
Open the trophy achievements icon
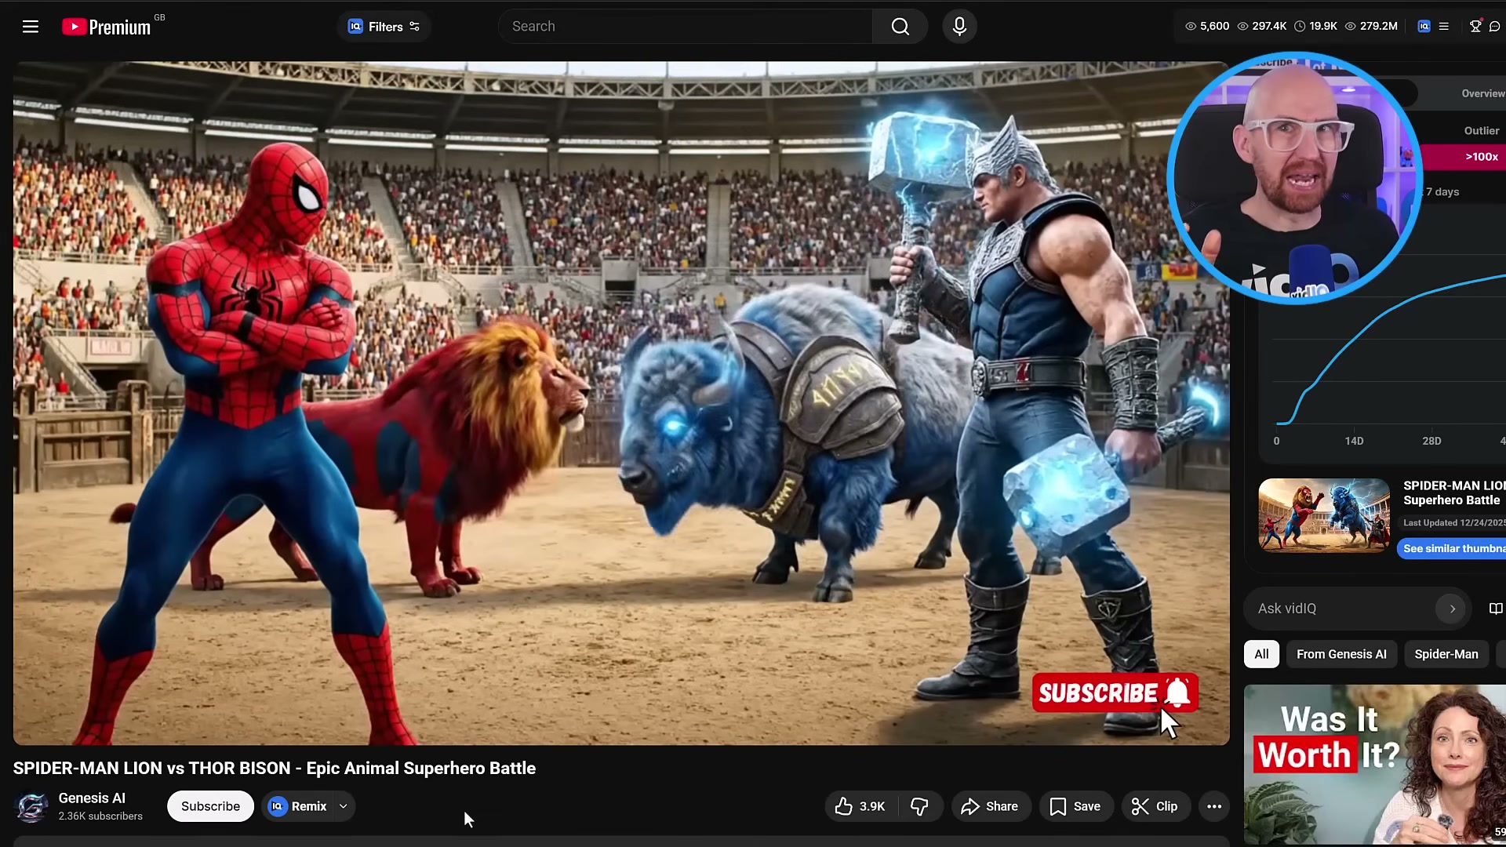pyautogui.click(x=1475, y=26)
